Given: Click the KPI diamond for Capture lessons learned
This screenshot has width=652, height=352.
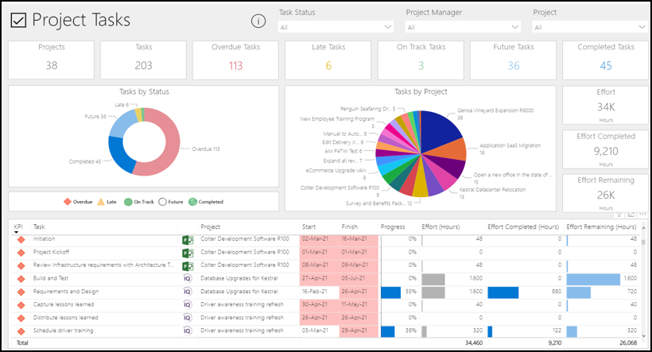Looking at the screenshot, I should (21, 305).
